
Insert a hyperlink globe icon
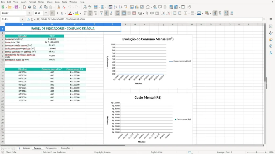pos(155,7)
